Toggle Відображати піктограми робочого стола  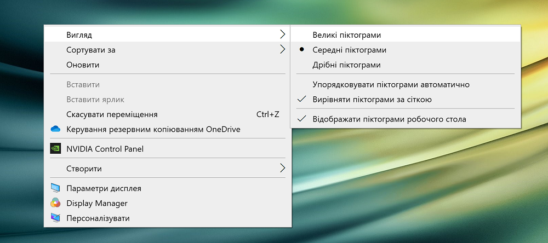[389, 119]
